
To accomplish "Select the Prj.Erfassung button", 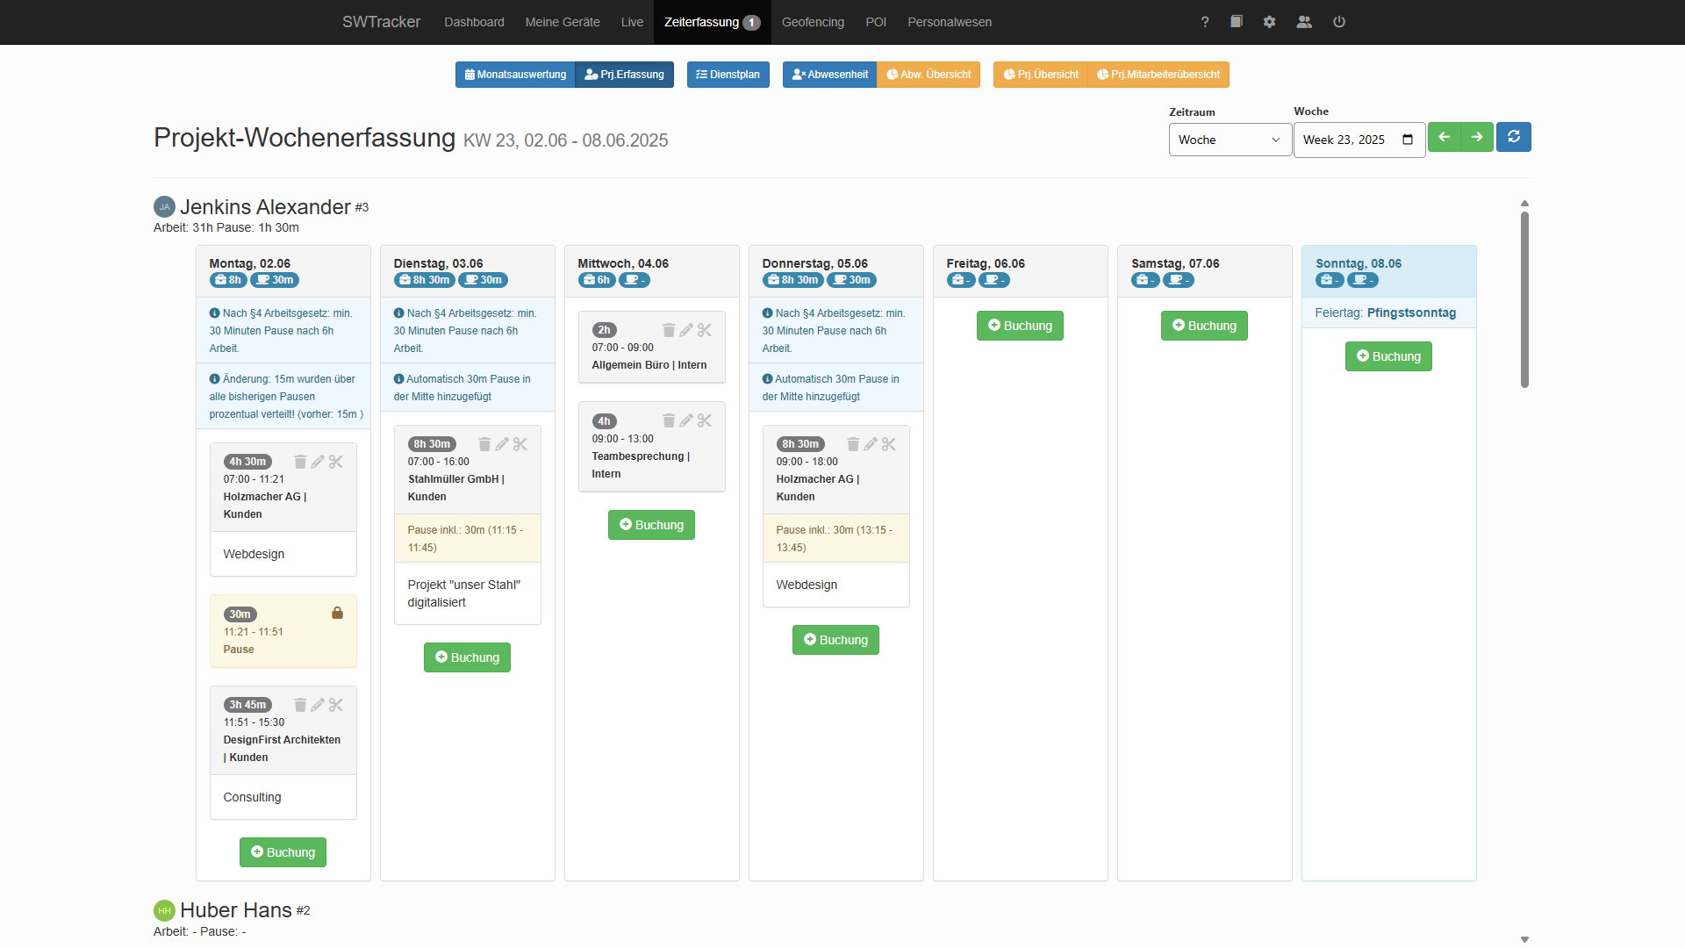I will [x=625, y=75].
